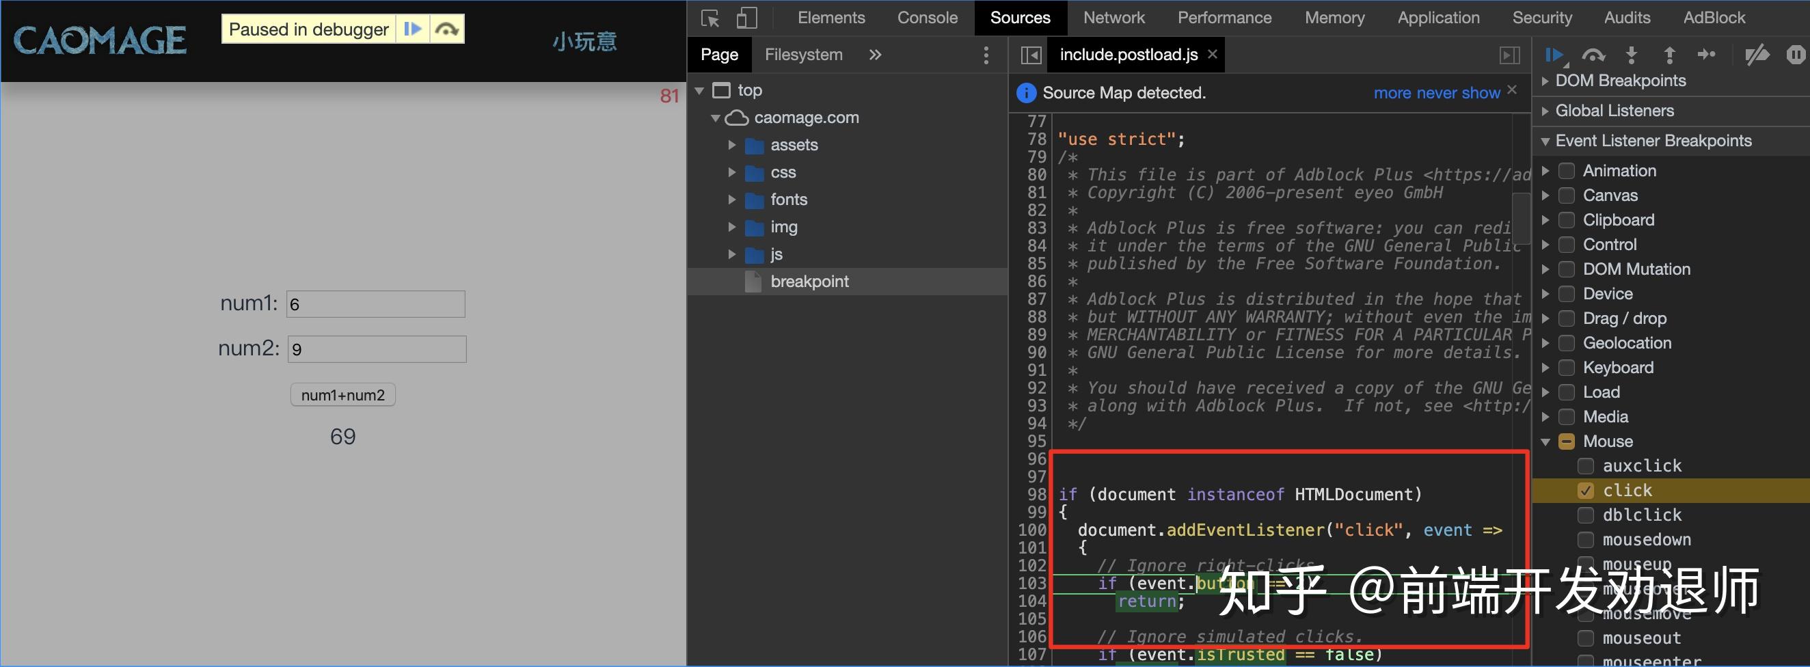
Task: Select the Step over next function call icon
Action: click(x=1593, y=55)
